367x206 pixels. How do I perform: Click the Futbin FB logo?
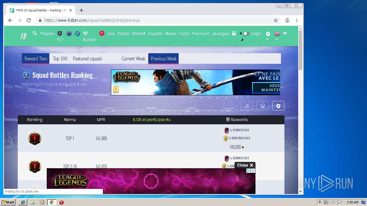click(x=24, y=36)
